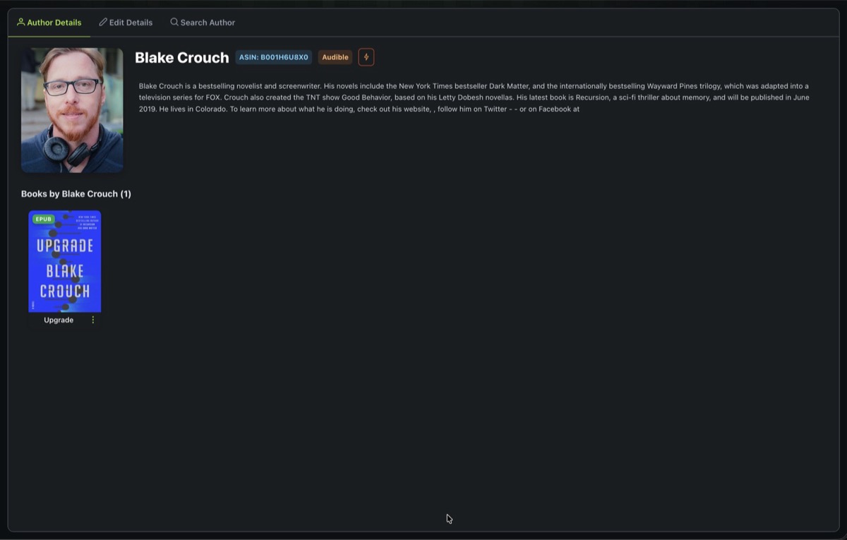The width and height of the screenshot is (847, 540).
Task: Click the ASIN B001H6U8X0 badge
Action: tap(274, 57)
